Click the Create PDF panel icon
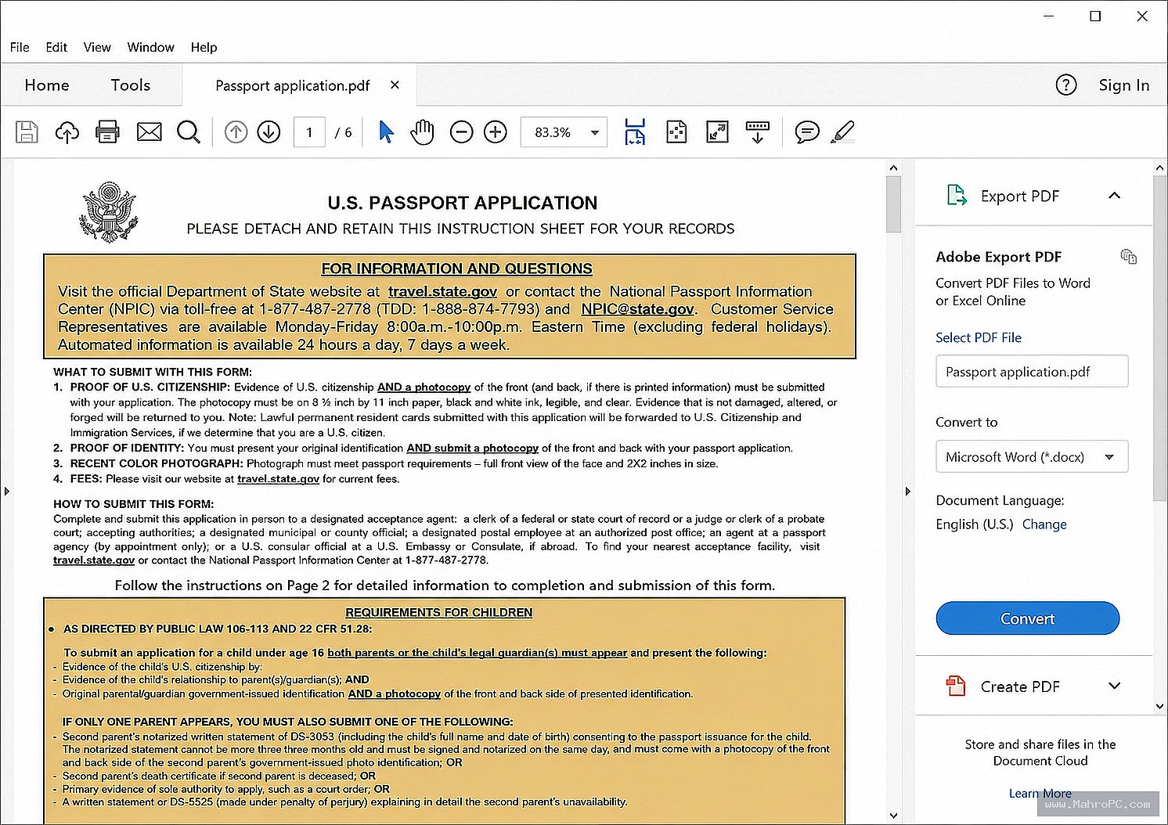 coord(956,686)
